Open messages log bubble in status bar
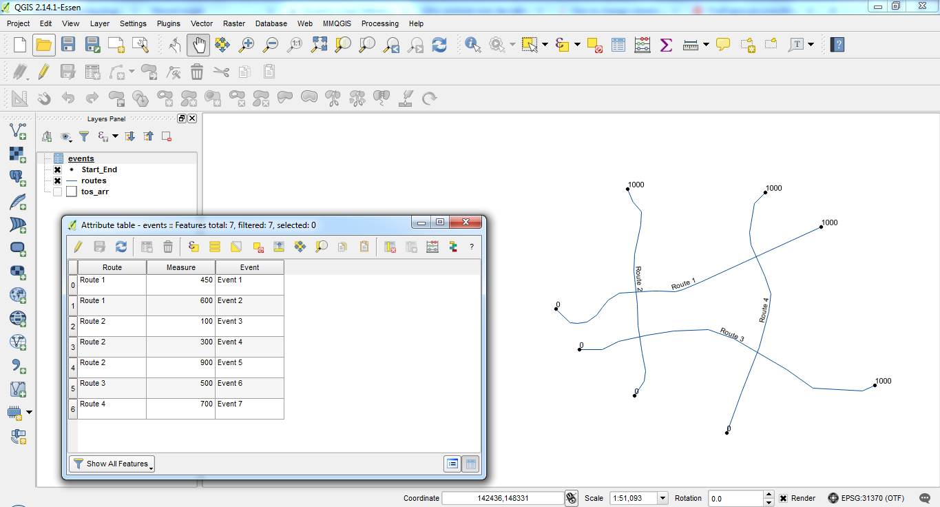The image size is (940, 507). point(926,498)
